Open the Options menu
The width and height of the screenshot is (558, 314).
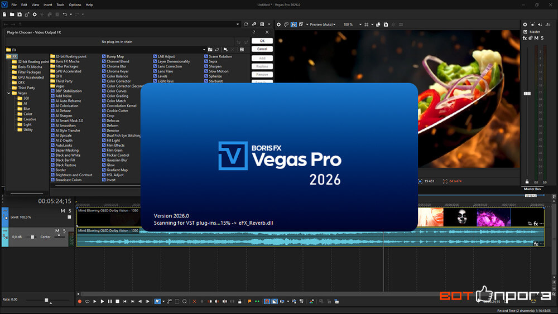75,5
